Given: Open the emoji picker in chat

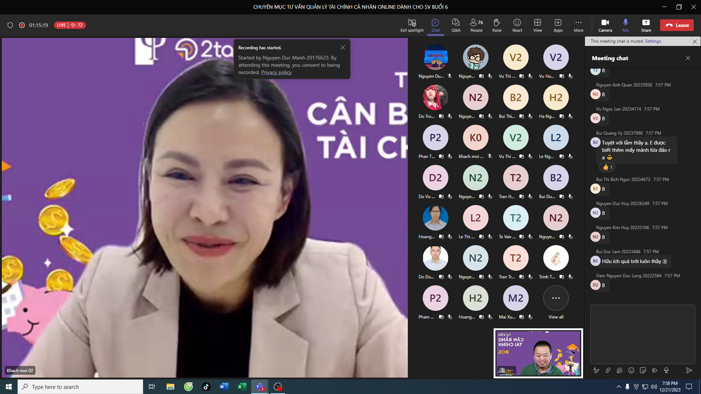Looking at the screenshot, I should pyautogui.click(x=631, y=370).
